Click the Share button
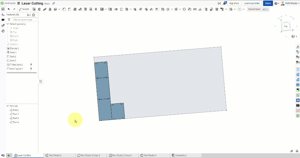The image size is (300, 158). [268, 3]
